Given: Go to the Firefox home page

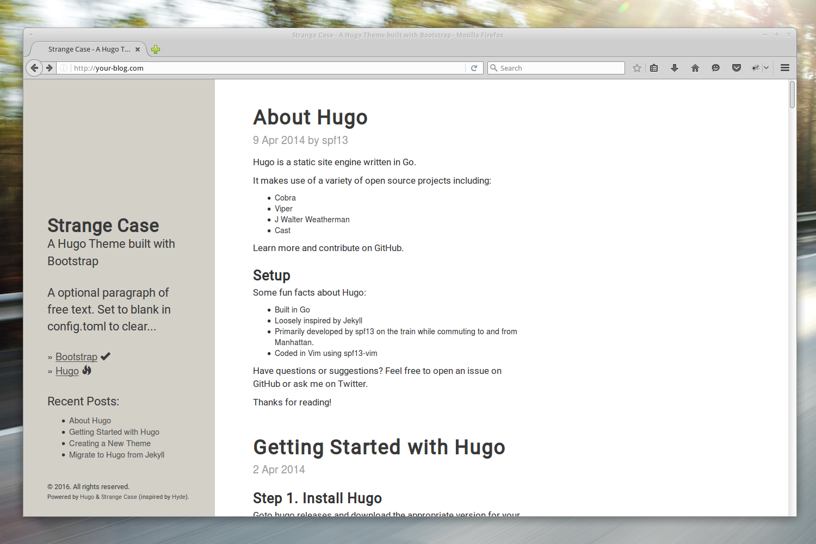Looking at the screenshot, I should (695, 68).
